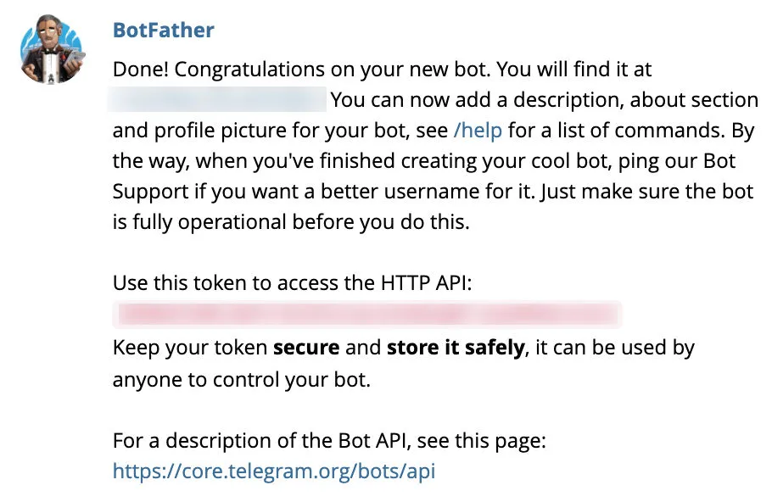Click the bold word "secure"
Viewport: 772px width, 502px height.
(x=305, y=347)
